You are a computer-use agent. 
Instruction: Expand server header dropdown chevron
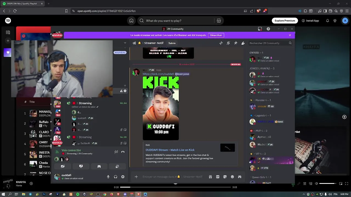point(125,43)
